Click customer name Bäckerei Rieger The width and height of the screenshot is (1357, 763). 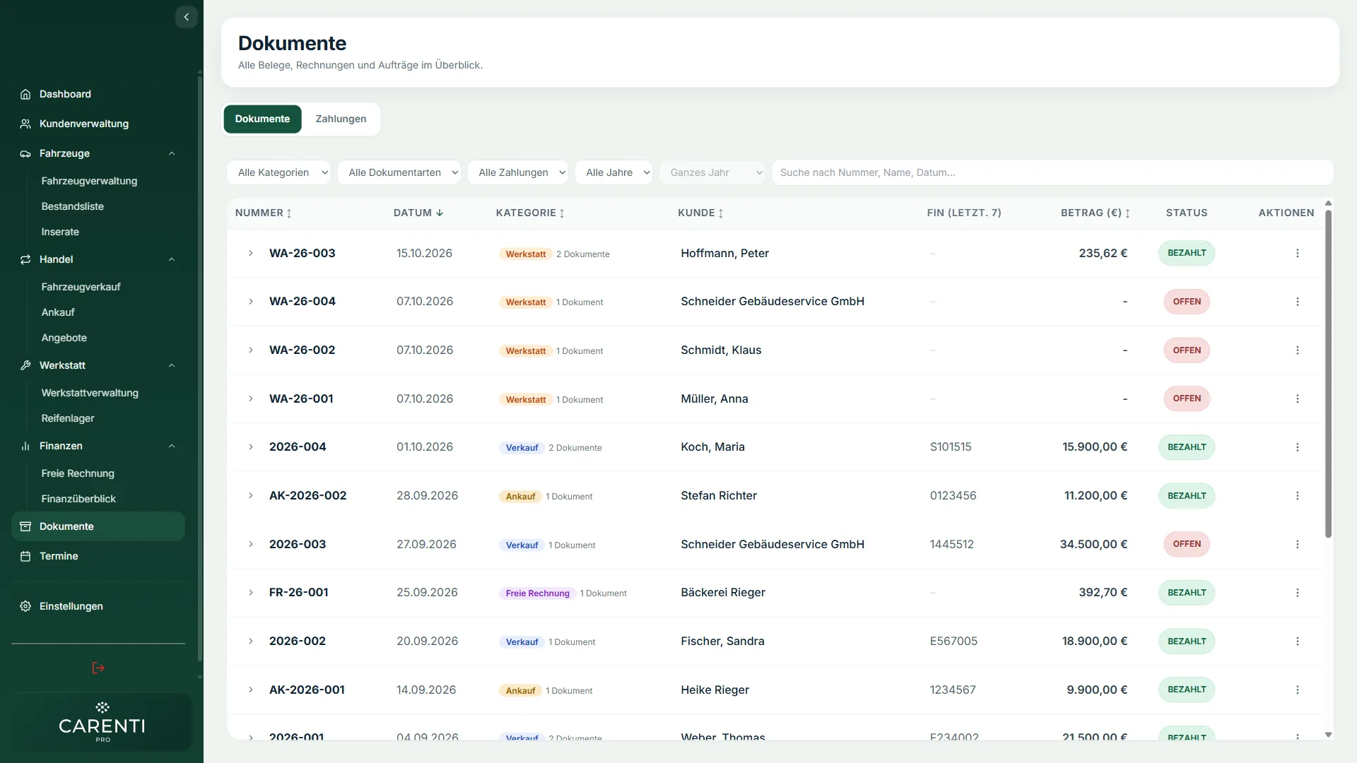[x=723, y=593]
